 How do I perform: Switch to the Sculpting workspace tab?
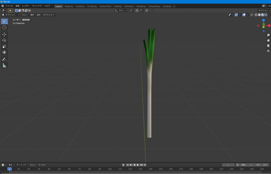[80, 7]
